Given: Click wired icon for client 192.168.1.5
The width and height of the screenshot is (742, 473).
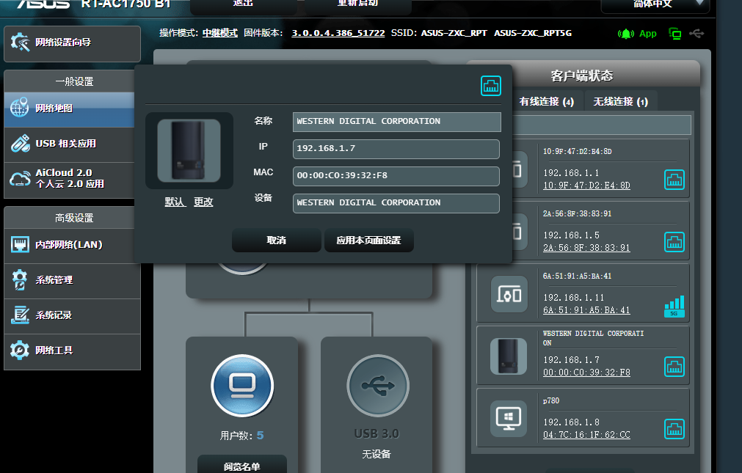Looking at the screenshot, I should [674, 242].
